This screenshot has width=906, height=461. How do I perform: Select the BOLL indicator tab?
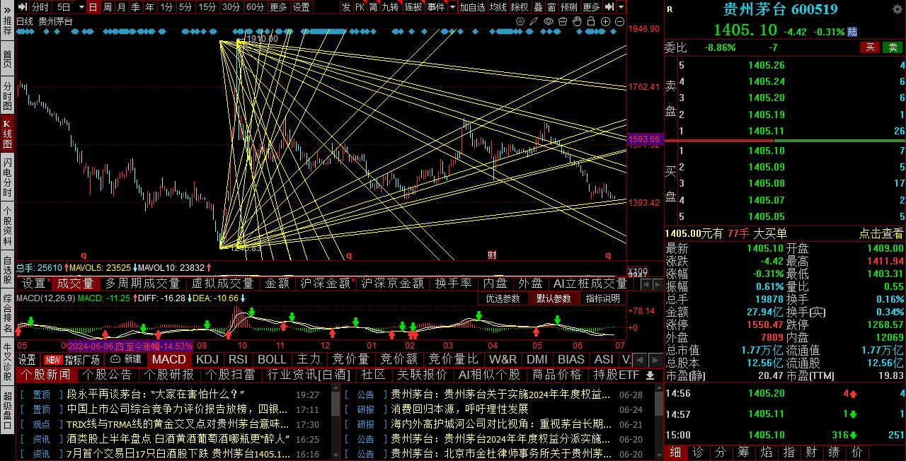click(x=272, y=359)
